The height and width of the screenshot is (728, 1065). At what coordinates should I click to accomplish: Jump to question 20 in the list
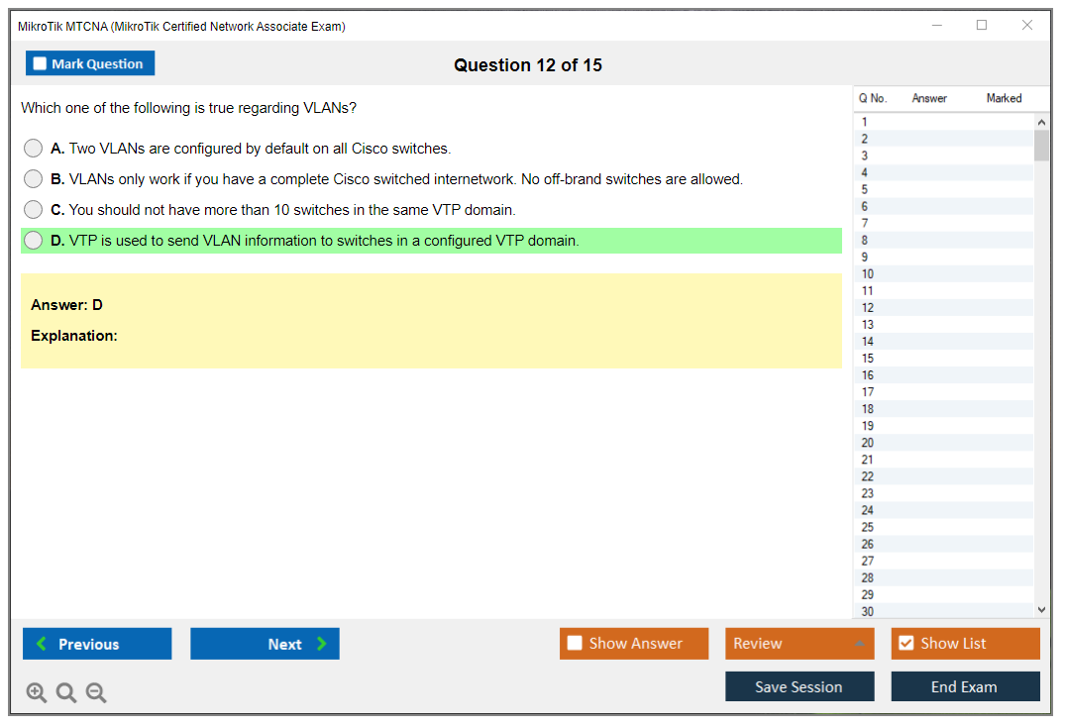pos(868,443)
